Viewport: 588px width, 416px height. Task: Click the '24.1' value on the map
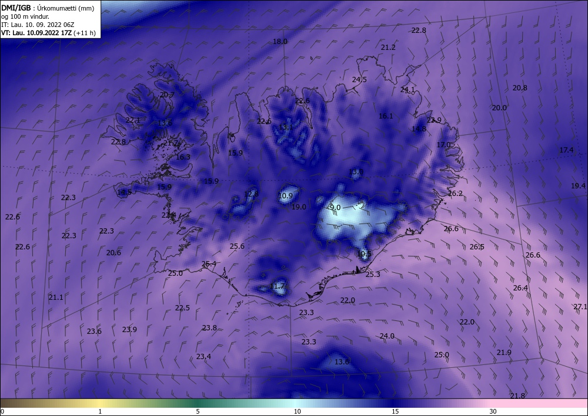[407, 90]
